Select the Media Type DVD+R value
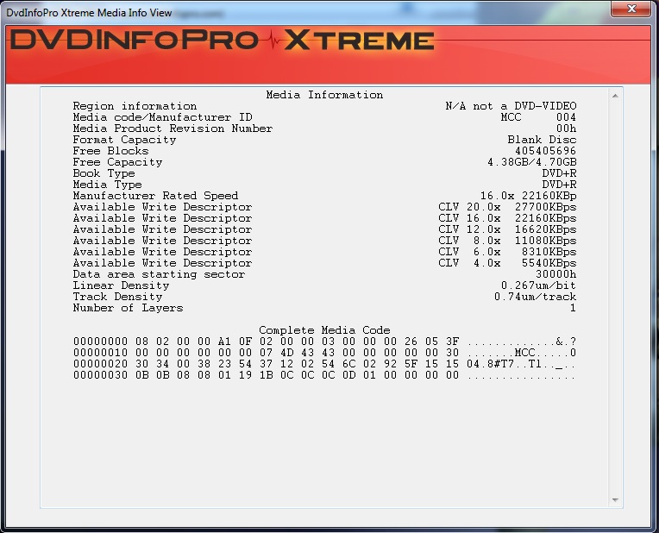The image size is (659, 533). 559,185
